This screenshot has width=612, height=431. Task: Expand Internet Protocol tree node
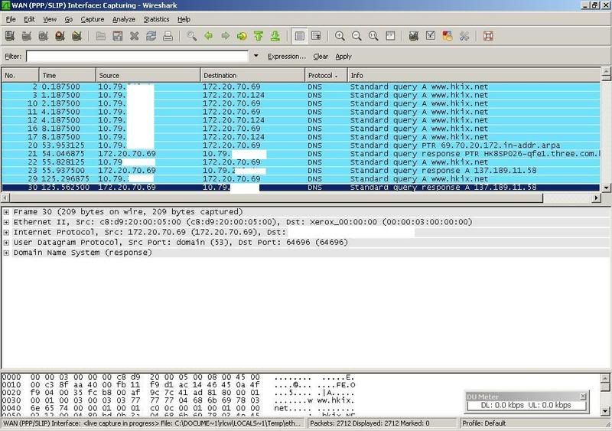coord(6,233)
